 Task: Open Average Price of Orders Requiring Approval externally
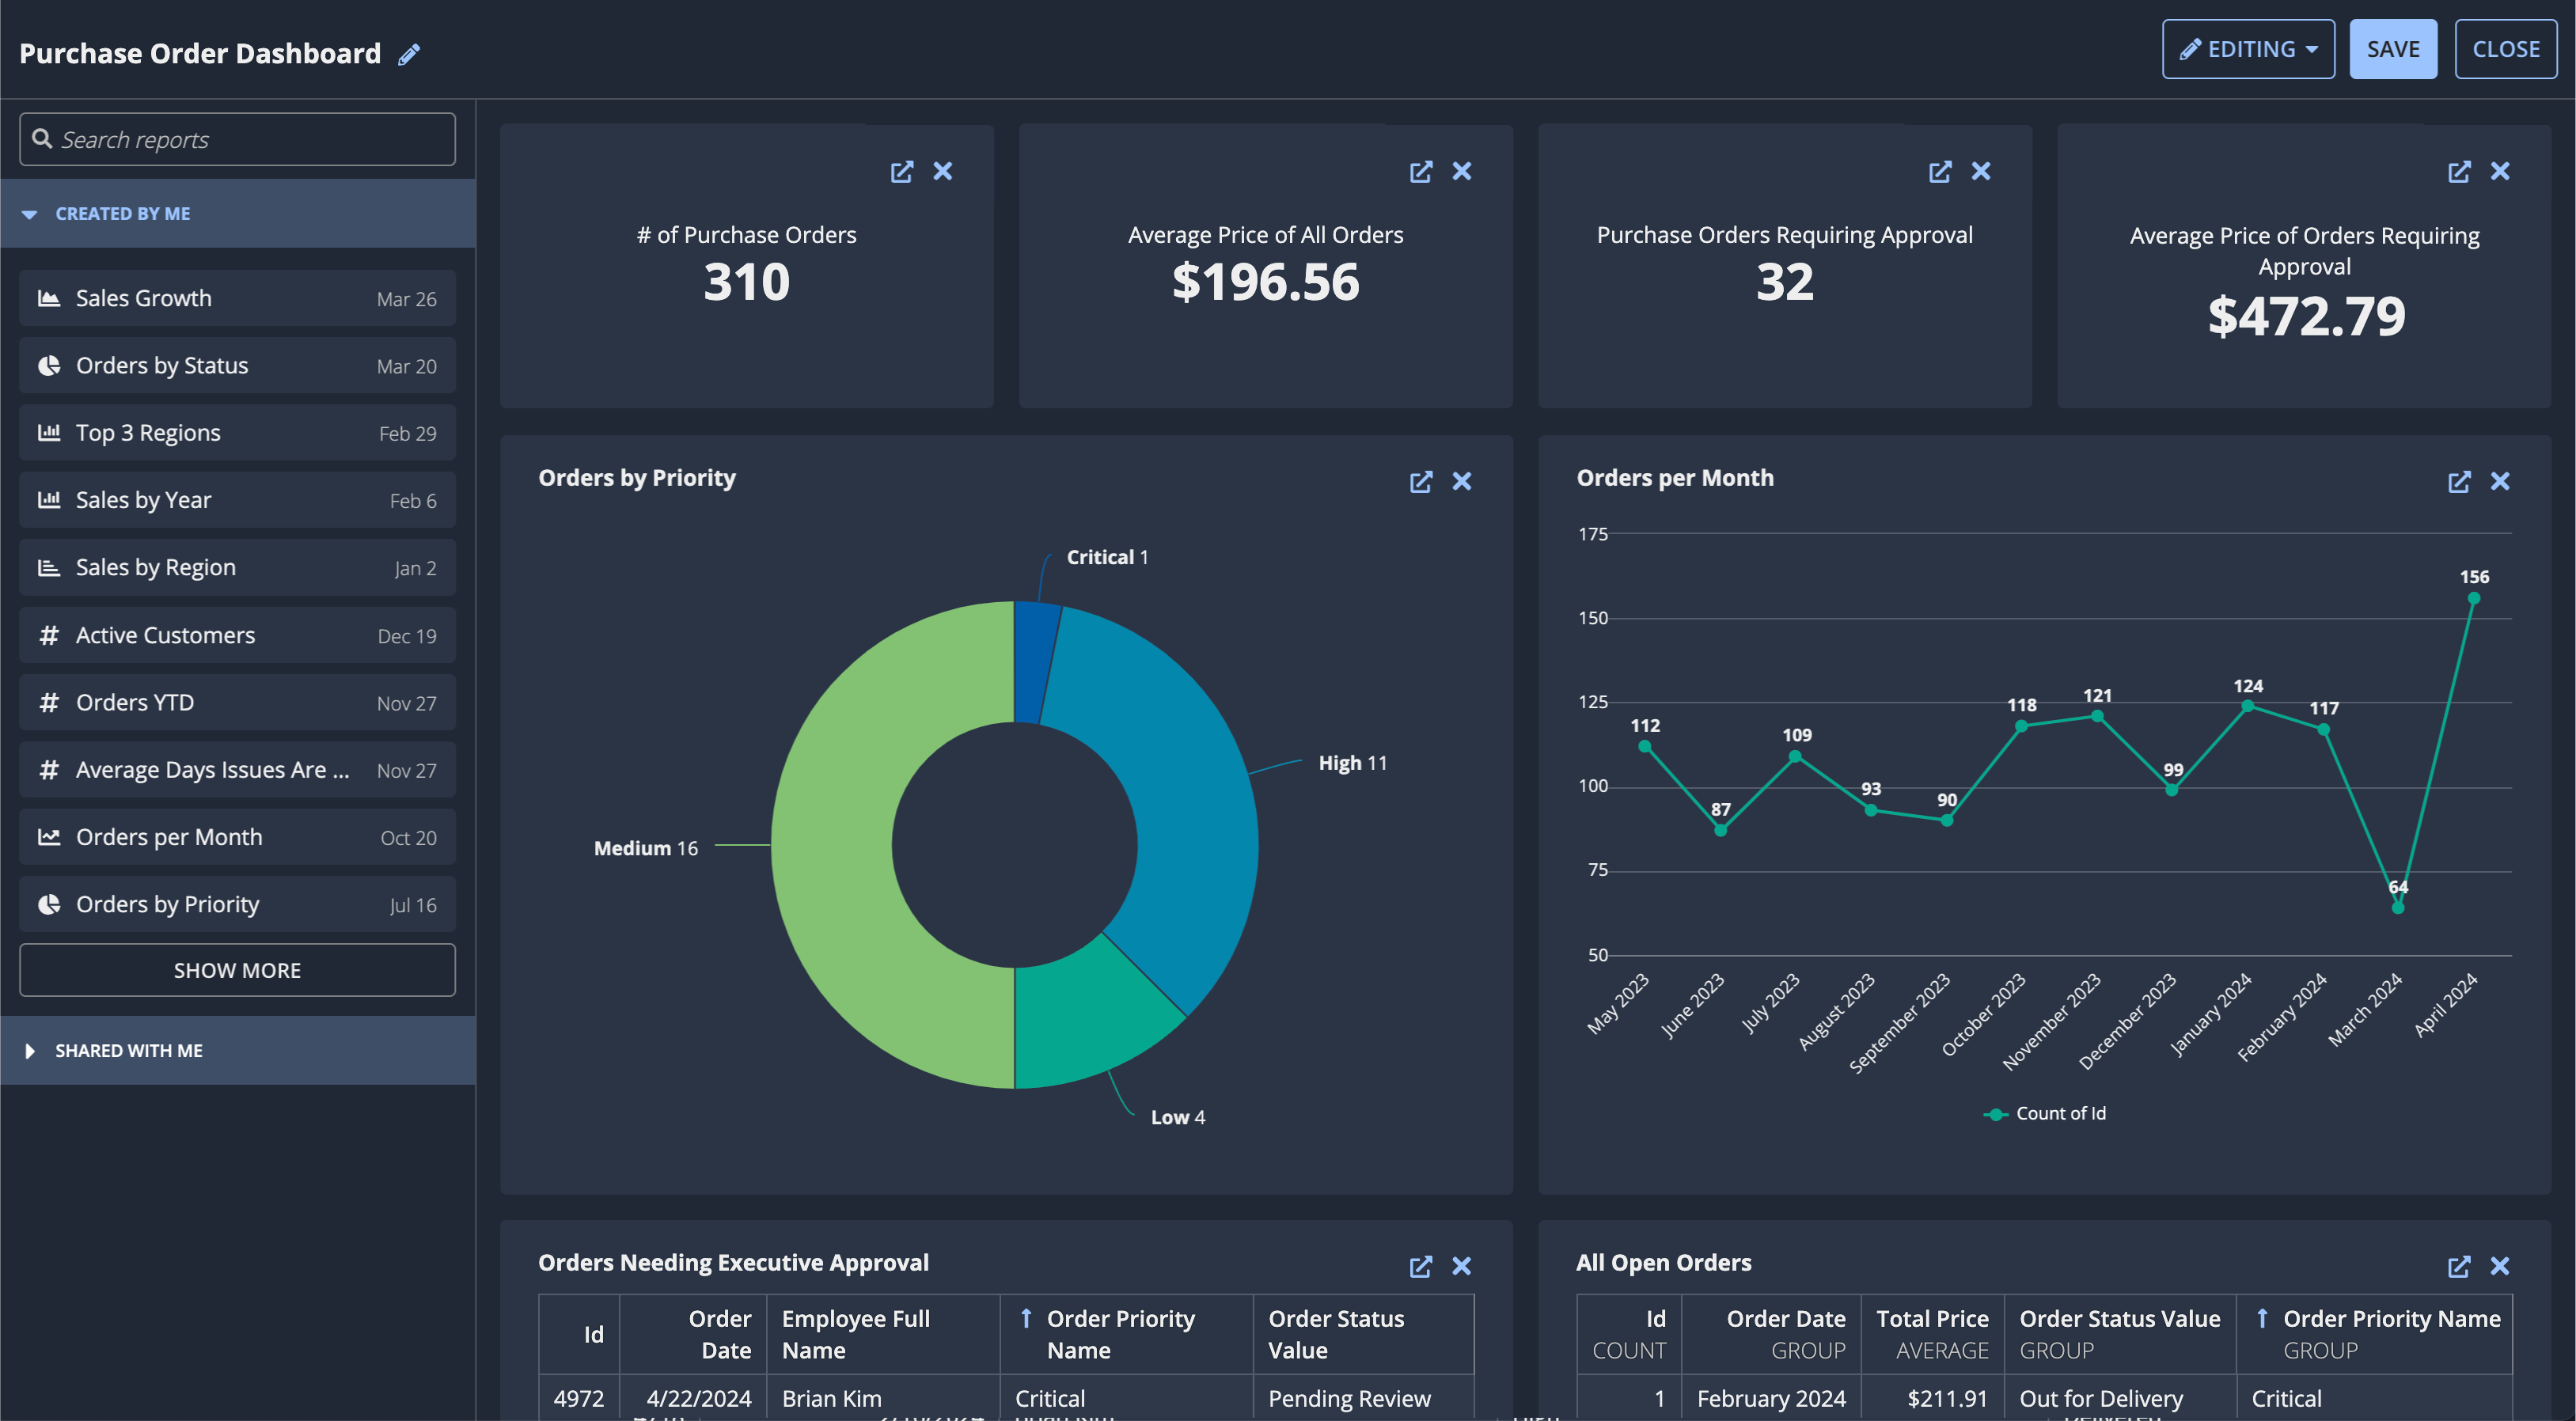point(2458,171)
